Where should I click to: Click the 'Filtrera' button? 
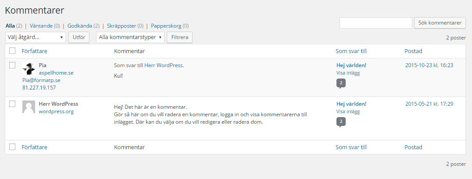click(x=179, y=37)
